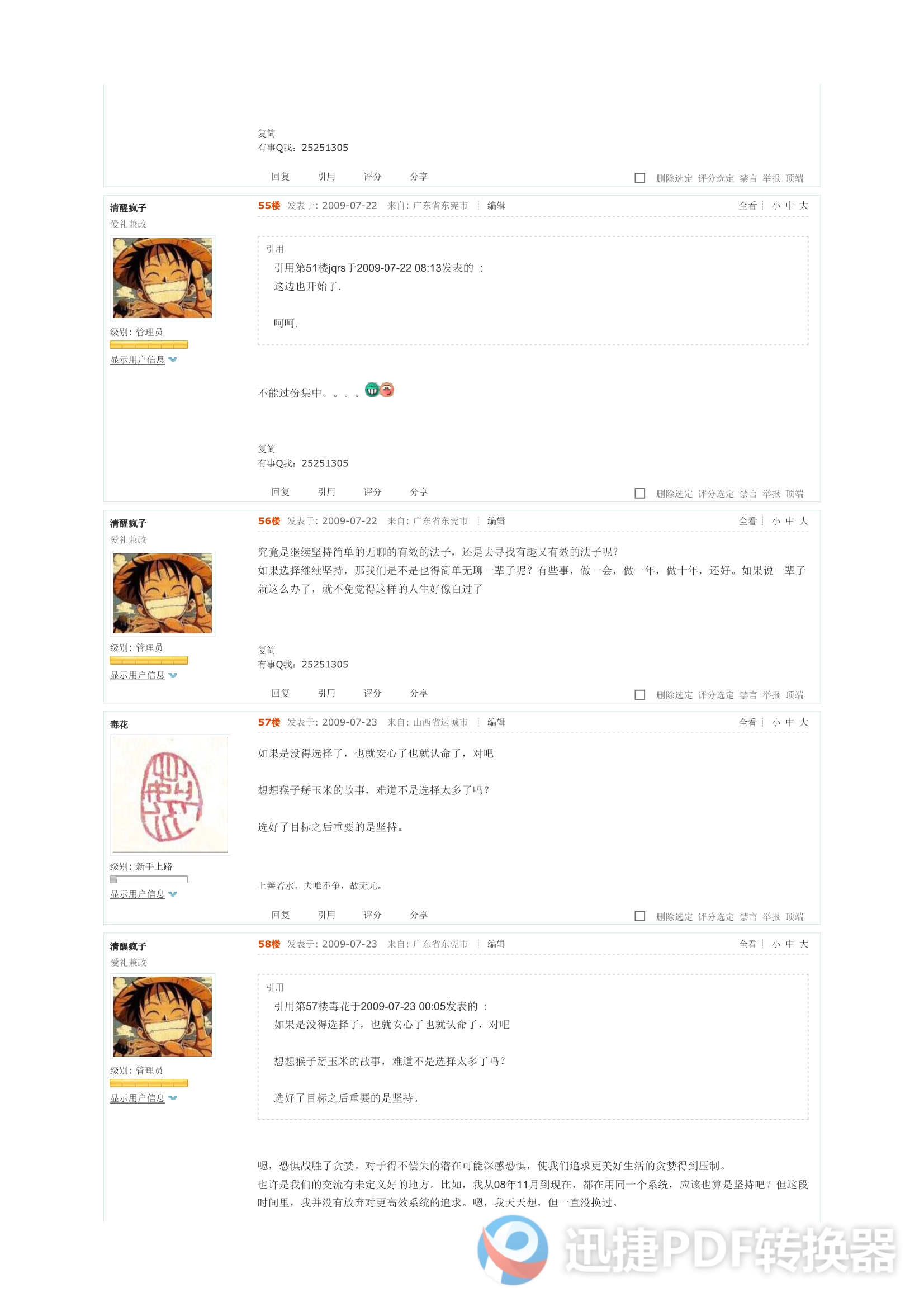Set large font size 大 on post 56

[804, 521]
